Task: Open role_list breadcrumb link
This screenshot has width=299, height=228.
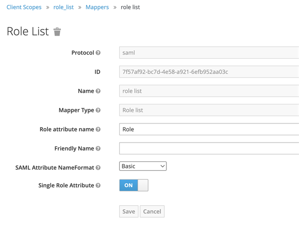Action: coord(63,7)
